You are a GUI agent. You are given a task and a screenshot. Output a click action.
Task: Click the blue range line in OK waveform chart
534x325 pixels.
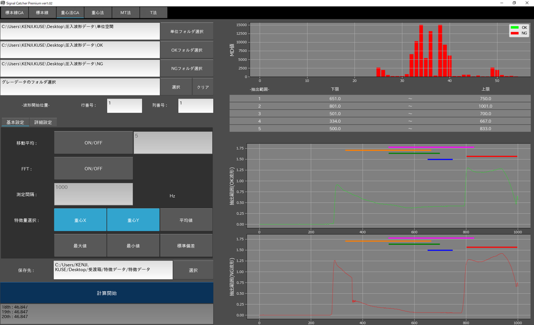(440, 160)
